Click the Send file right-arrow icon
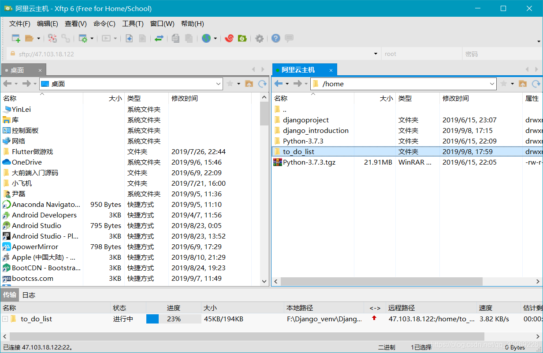This screenshot has width=543, height=353. pyautogui.click(x=142, y=39)
